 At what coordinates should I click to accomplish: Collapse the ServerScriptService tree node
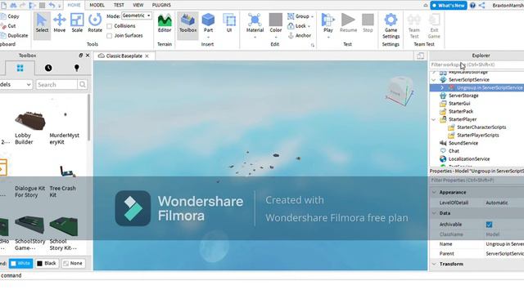434,80
